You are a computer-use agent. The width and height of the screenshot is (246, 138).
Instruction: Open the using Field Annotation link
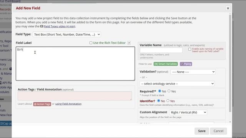(68, 104)
